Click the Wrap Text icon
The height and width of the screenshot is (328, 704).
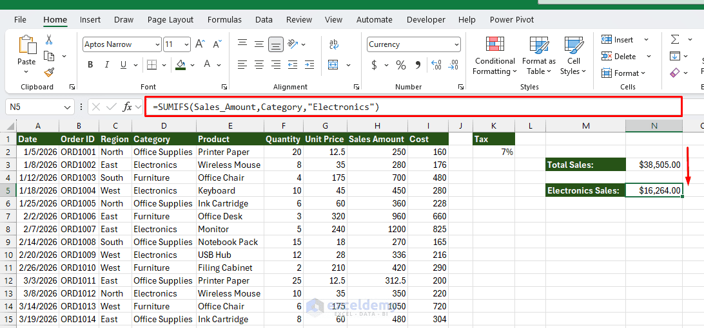(333, 44)
